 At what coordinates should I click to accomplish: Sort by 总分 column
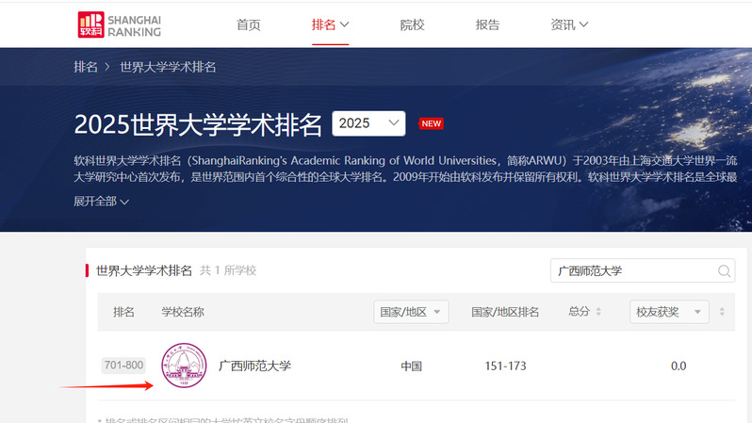tap(584, 312)
